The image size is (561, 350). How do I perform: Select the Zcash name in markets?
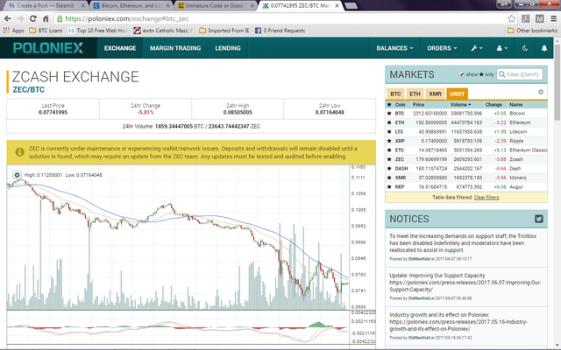pos(516,159)
